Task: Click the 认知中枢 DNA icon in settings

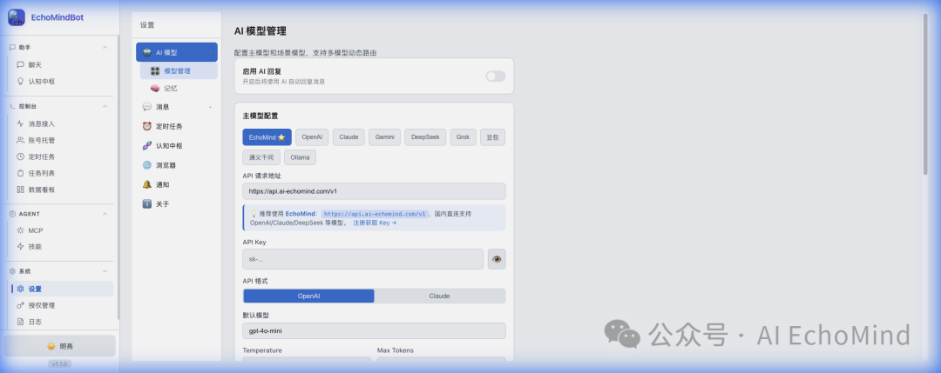Action: (147, 145)
